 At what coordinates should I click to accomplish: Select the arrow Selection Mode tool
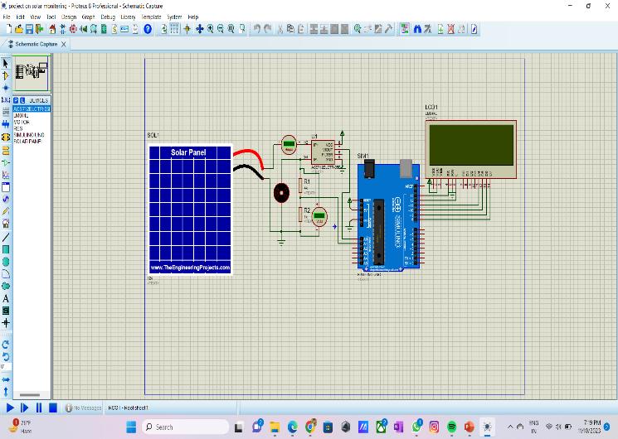[x=6, y=63]
